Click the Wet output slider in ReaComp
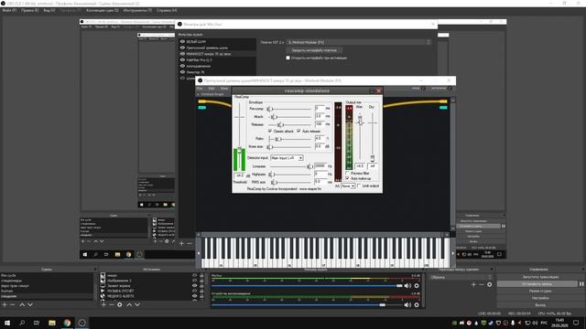The width and height of the screenshot is (586, 329). click(360, 136)
